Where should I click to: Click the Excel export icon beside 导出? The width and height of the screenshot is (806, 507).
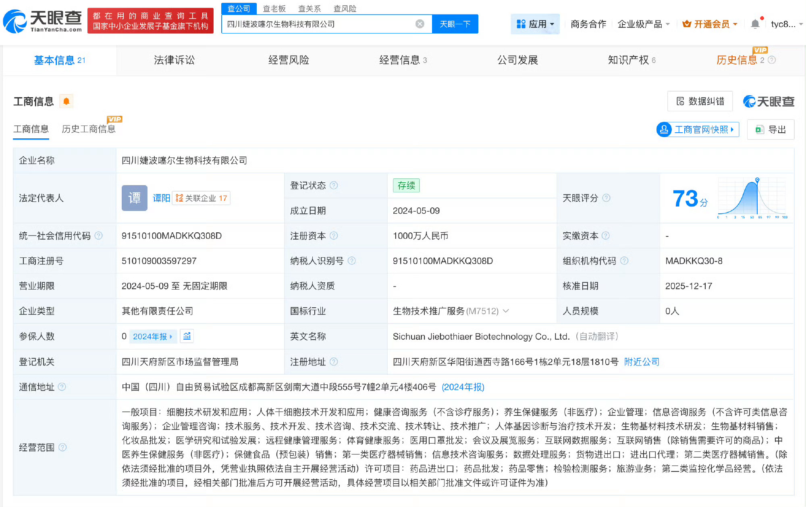[760, 129]
